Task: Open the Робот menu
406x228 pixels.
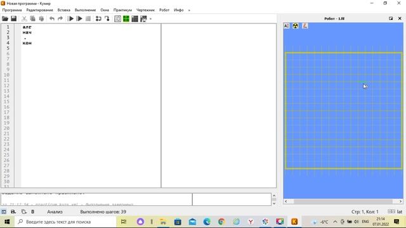Action: point(164,10)
